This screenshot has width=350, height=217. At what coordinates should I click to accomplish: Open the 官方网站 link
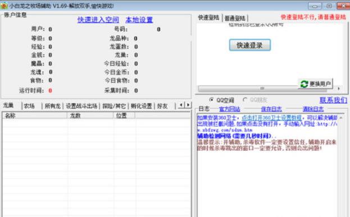click(x=229, y=109)
